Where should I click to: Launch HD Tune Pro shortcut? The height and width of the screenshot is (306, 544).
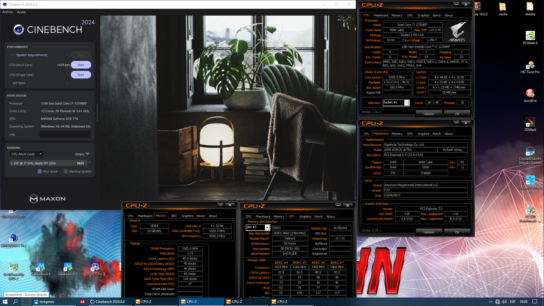tap(530, 67)
